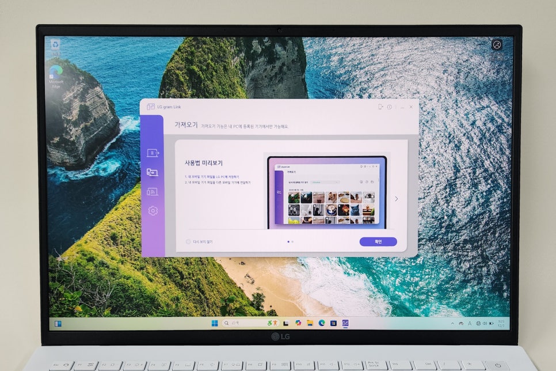556x371 pixels.
Task: Open the network icon in system tray
Action: pyautogui.click(x=478, y=323)
